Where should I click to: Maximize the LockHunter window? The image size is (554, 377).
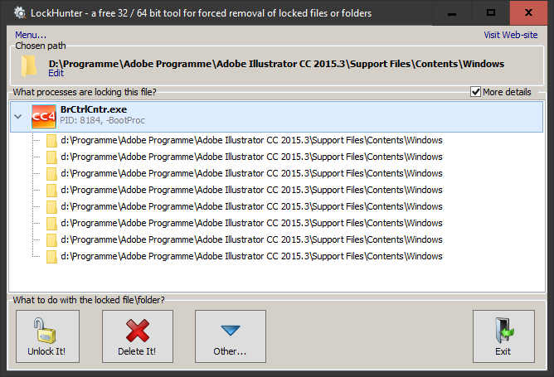(x=490, y=12)
